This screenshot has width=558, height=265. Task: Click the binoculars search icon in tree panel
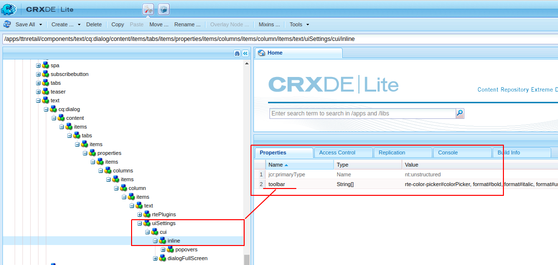click(237, 53)
